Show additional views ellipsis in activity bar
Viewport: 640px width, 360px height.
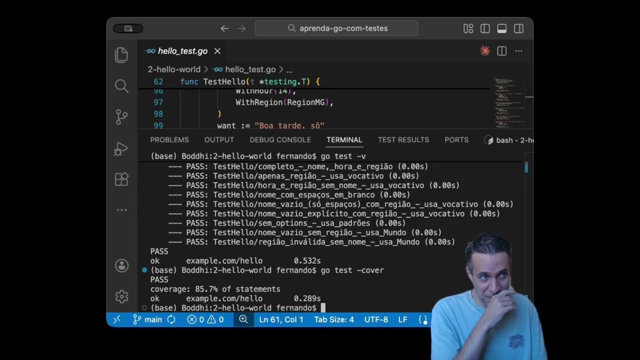click(x=121, y=209)
